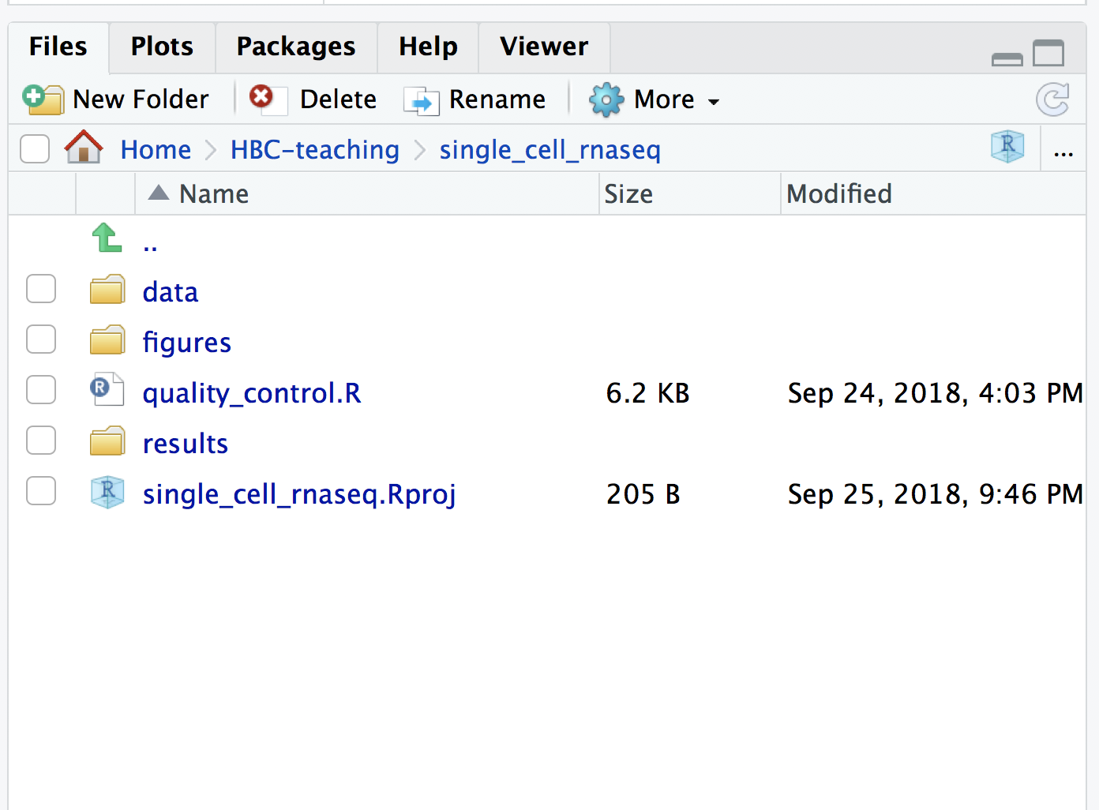The height and width of the screenshot is (810, 1099).
Task: Click the red Delete icon
Action: click(261, 97)
